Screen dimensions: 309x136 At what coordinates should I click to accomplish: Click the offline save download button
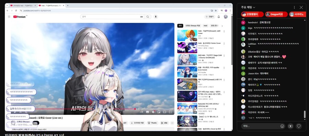(137, 123)
